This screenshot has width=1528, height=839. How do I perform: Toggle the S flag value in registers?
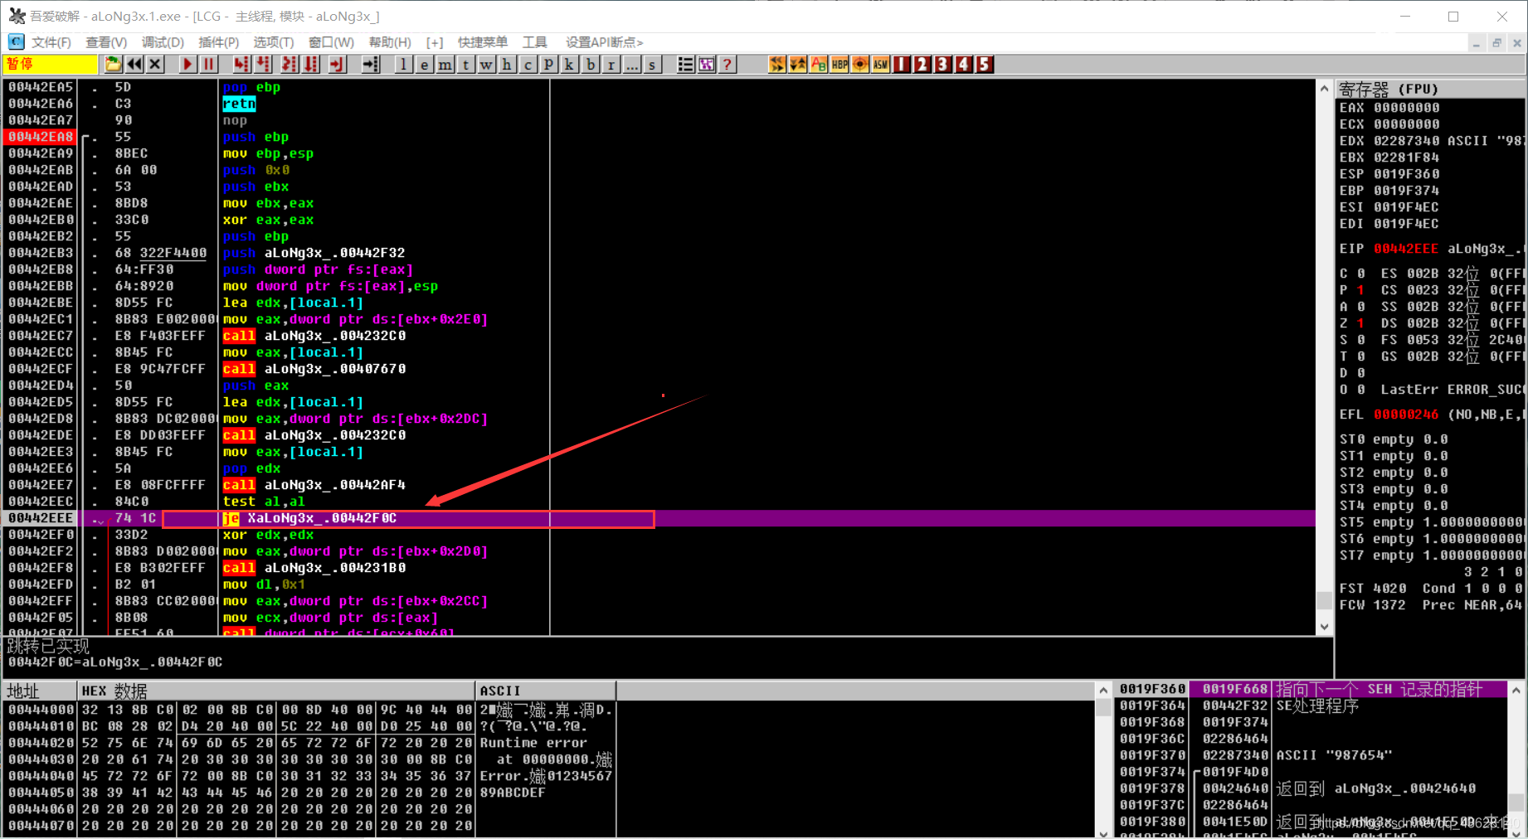(1360, 340)
